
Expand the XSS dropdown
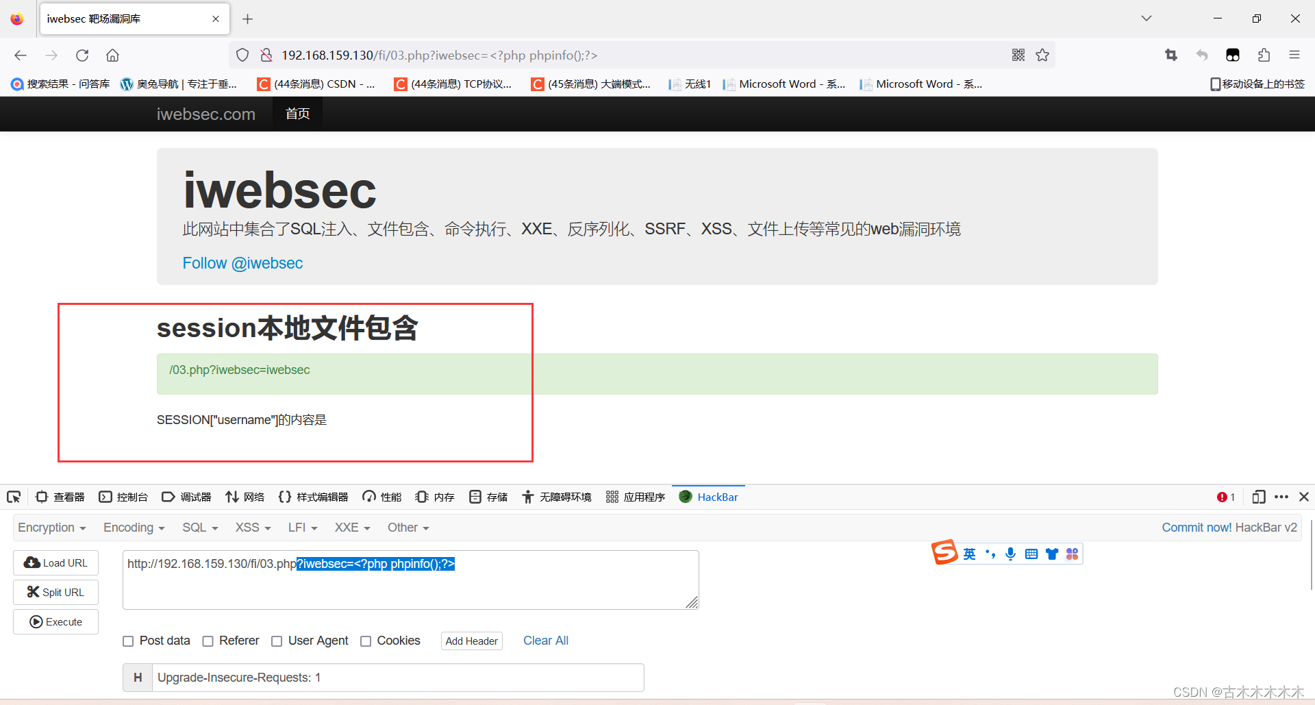[253, 528]
